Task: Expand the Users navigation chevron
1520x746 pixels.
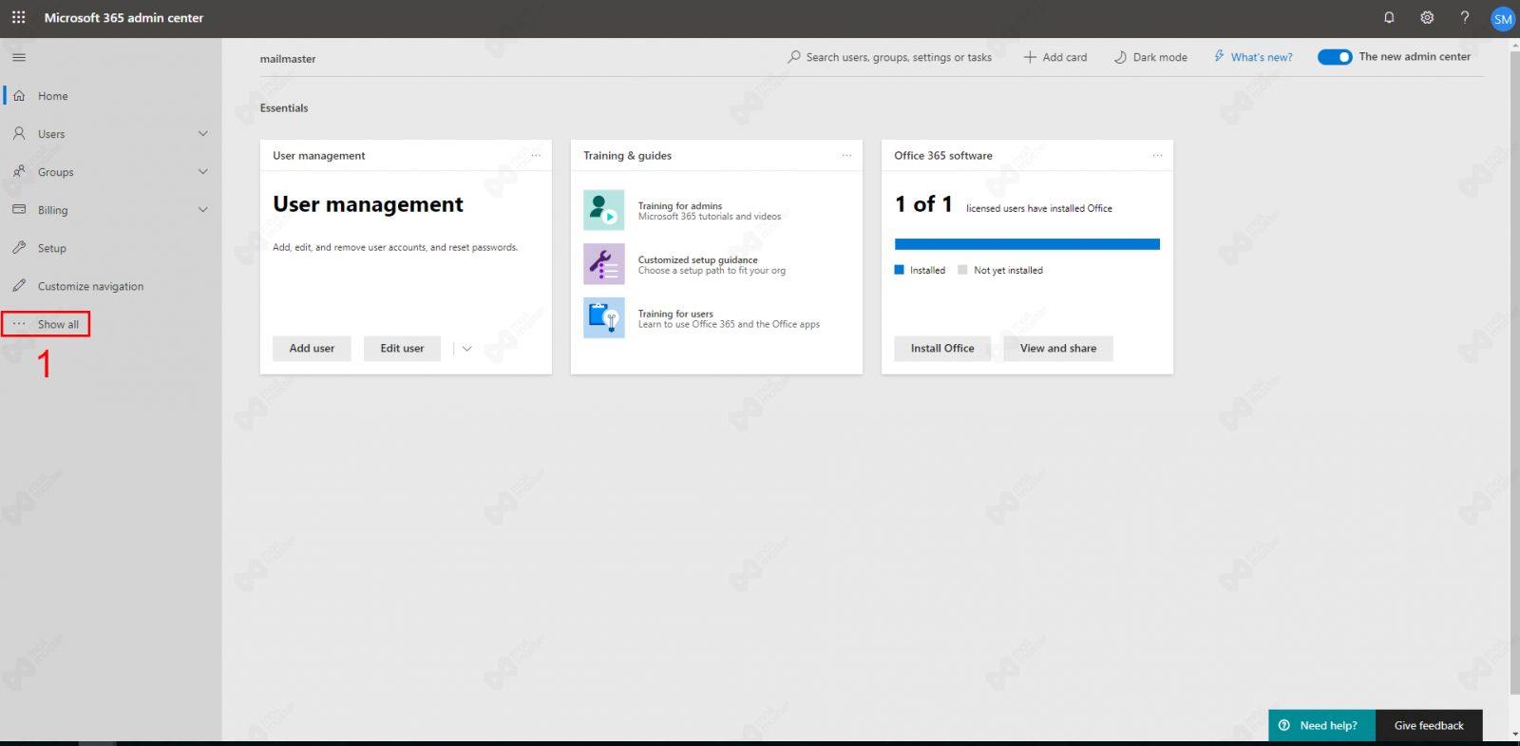Action: tap(202, 133)
